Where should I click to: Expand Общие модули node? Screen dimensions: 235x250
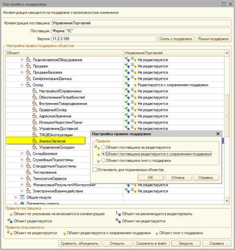coord(15,197)
